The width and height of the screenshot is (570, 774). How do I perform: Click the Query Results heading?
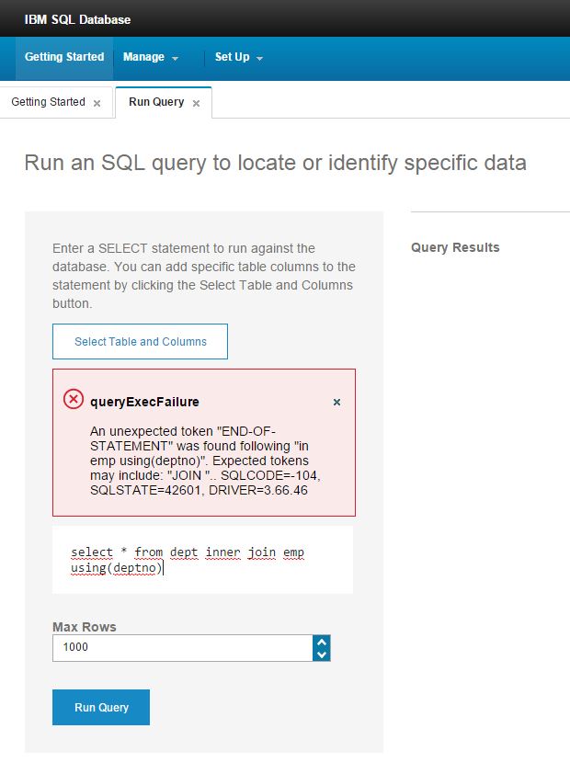(x=455, y=247)
